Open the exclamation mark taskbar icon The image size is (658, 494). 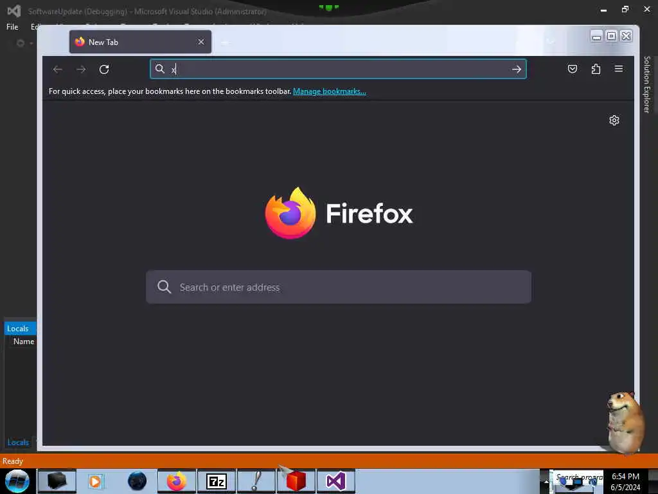pyautogui.click(x=256, y=481)
